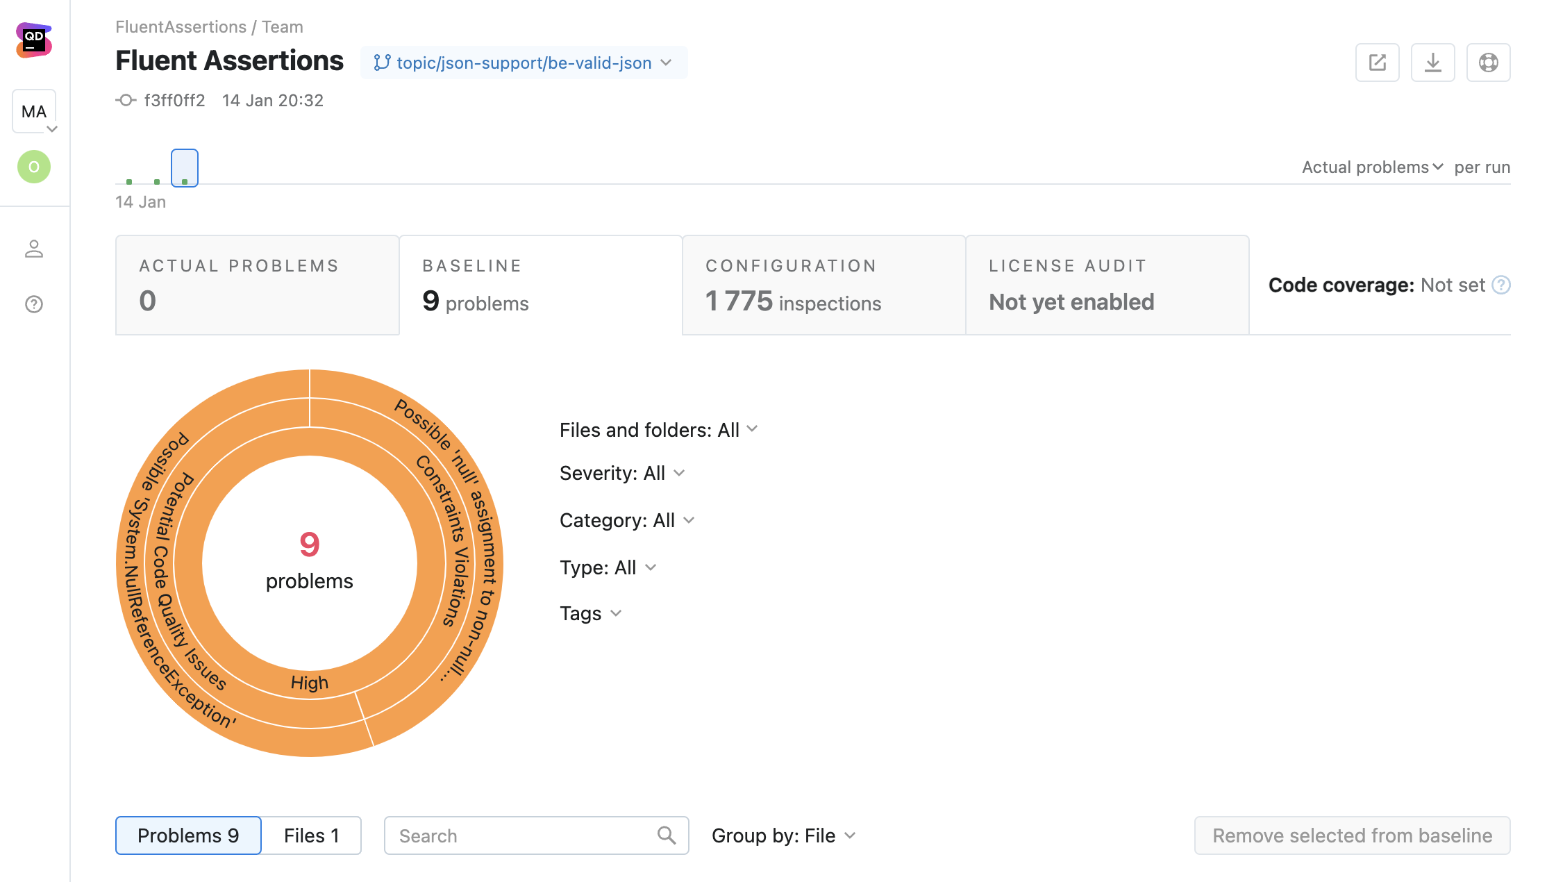Open the Actual problems chart dropdown
The image size is (1547, 882).
coord(1372,167)
